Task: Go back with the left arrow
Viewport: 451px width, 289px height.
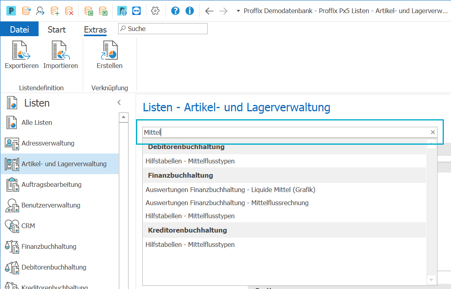Action: 209,11
